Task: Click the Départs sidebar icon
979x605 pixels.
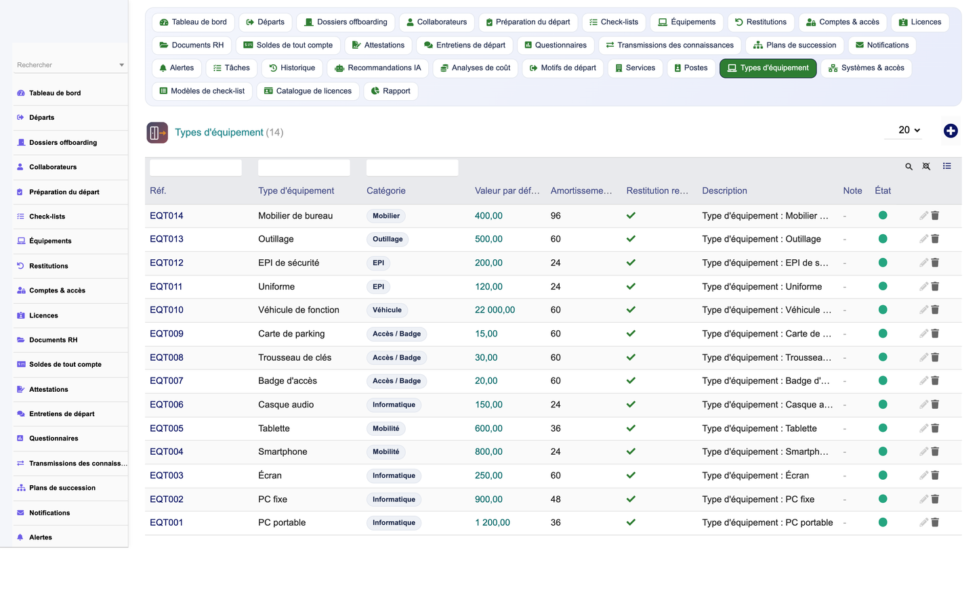Action: coord(21,117)
